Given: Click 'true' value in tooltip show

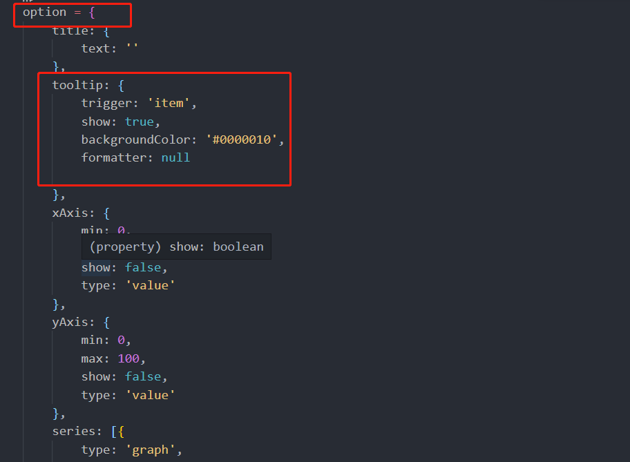Looking at the screenshot, I should (x=140, y=122).
